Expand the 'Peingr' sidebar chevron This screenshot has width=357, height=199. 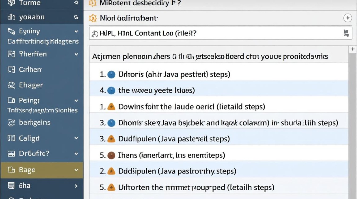76,101
